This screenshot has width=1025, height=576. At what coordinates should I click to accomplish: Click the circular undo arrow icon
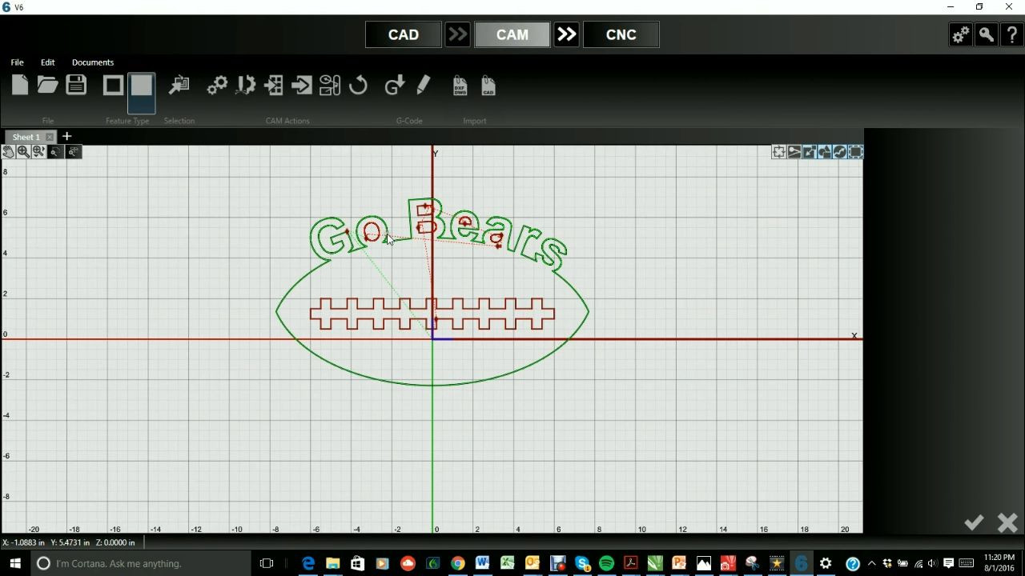(358, 86)
